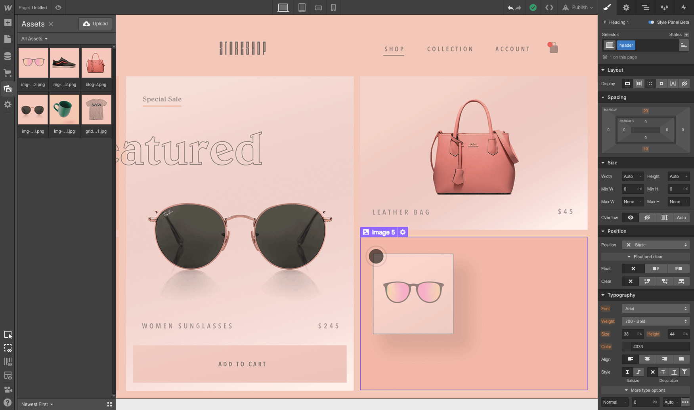Select the SHOP nav item

394,49
